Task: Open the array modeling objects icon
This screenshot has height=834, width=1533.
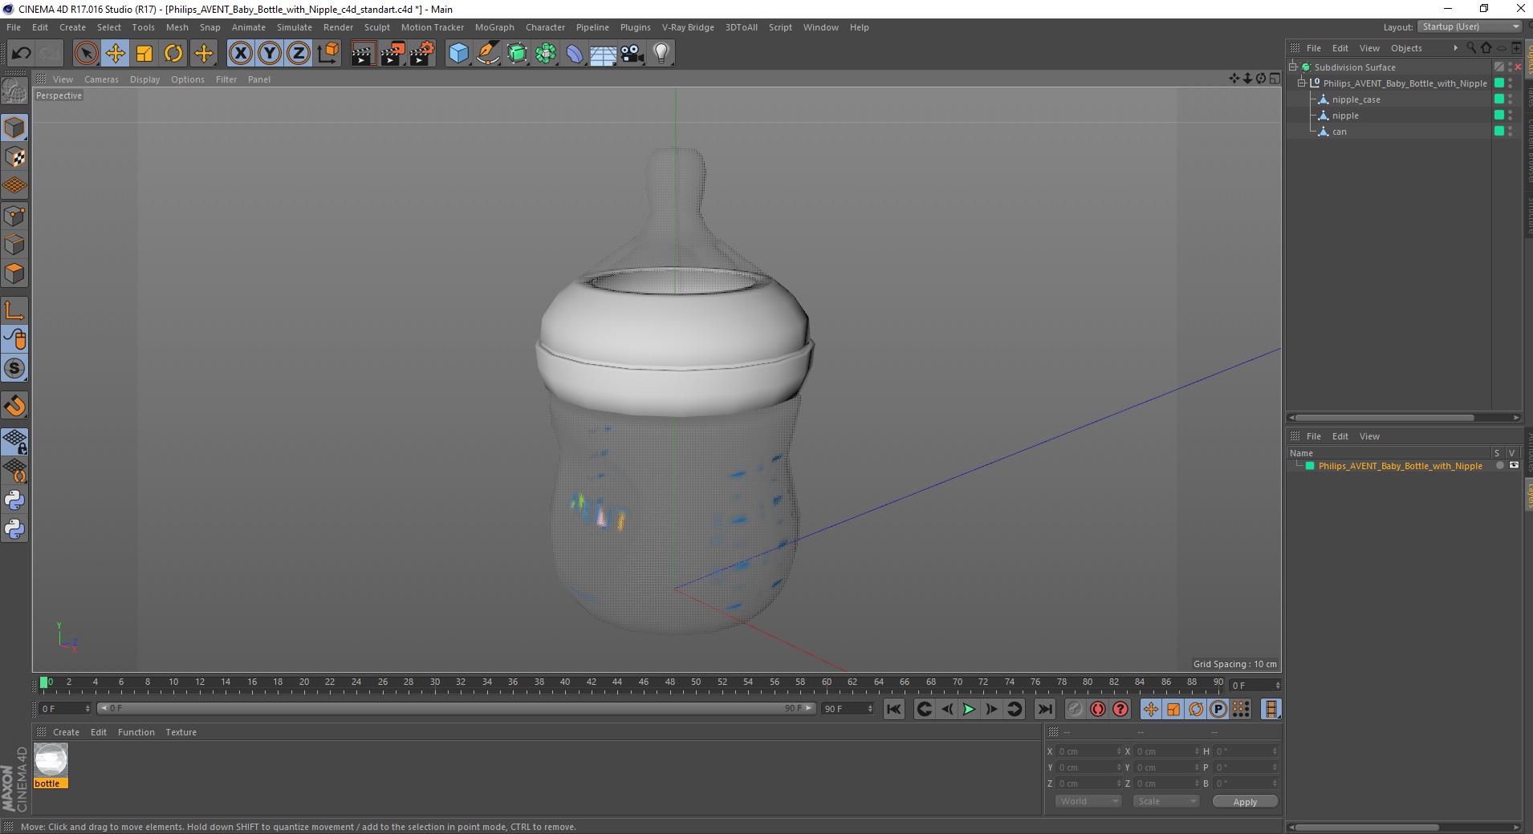Action: tap(546, 54)
